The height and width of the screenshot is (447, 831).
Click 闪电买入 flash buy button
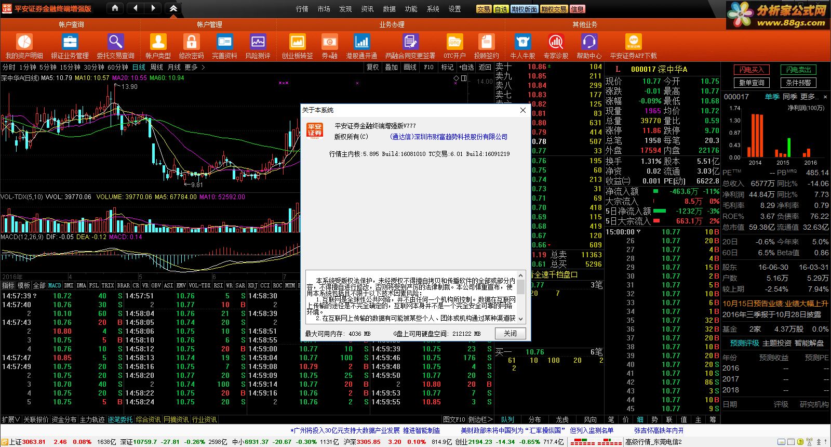pyautogui.click(x=752, y=70)
